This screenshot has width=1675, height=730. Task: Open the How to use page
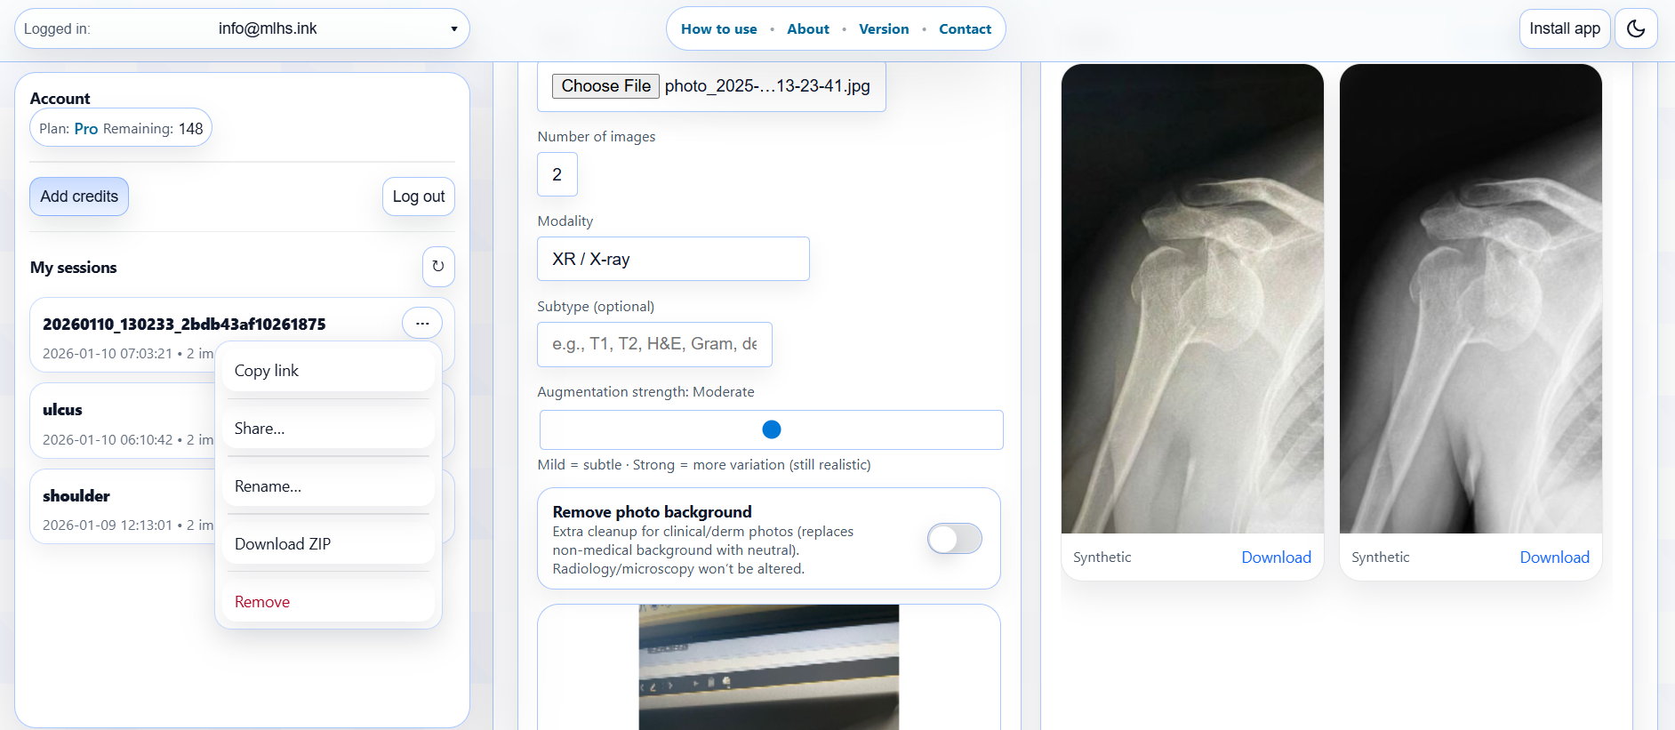718,28
